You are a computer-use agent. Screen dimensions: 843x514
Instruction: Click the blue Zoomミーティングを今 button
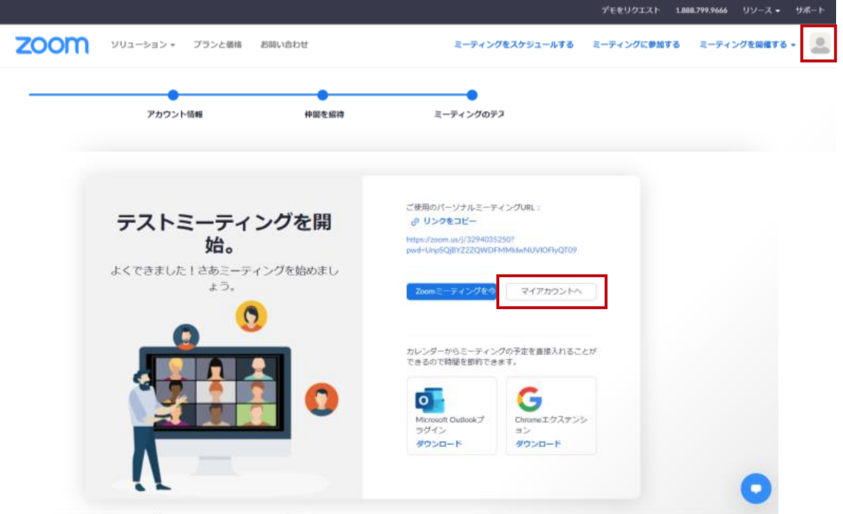click(x=452, y=291)
